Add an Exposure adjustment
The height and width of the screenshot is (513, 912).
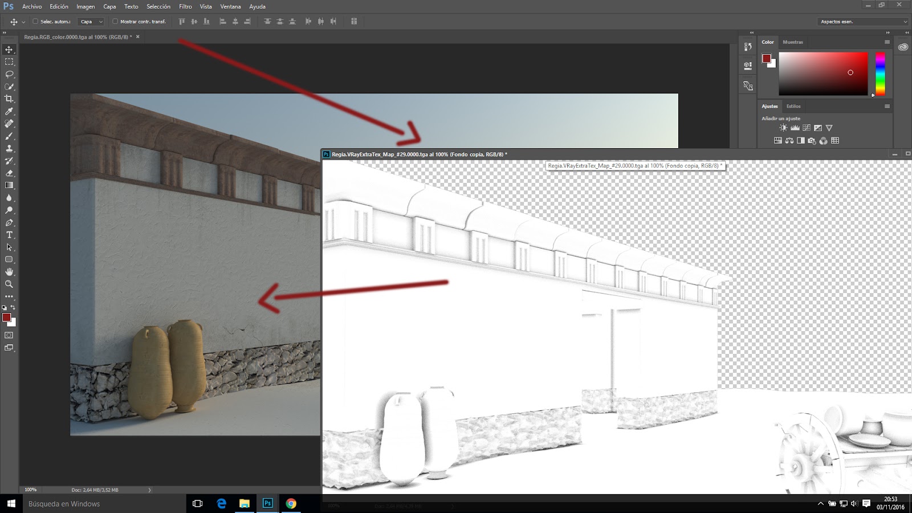click(x=818, y=128)
